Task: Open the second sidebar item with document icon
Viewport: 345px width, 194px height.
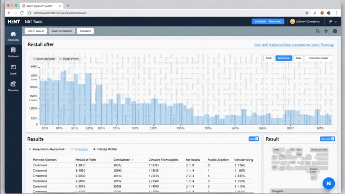Action: pos(13,50)
